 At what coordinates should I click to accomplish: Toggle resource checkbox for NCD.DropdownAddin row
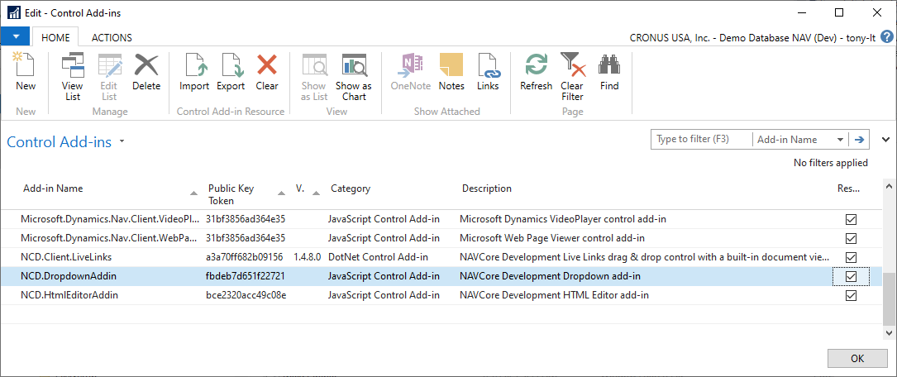coord(851,276)
